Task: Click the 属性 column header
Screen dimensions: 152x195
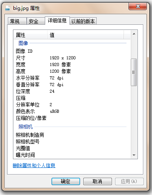Action: (30, 35)
